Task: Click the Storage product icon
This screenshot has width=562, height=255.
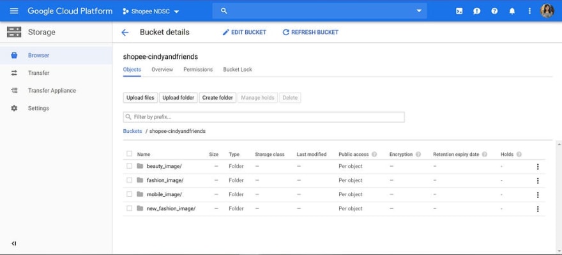Action: coord(14,33)
